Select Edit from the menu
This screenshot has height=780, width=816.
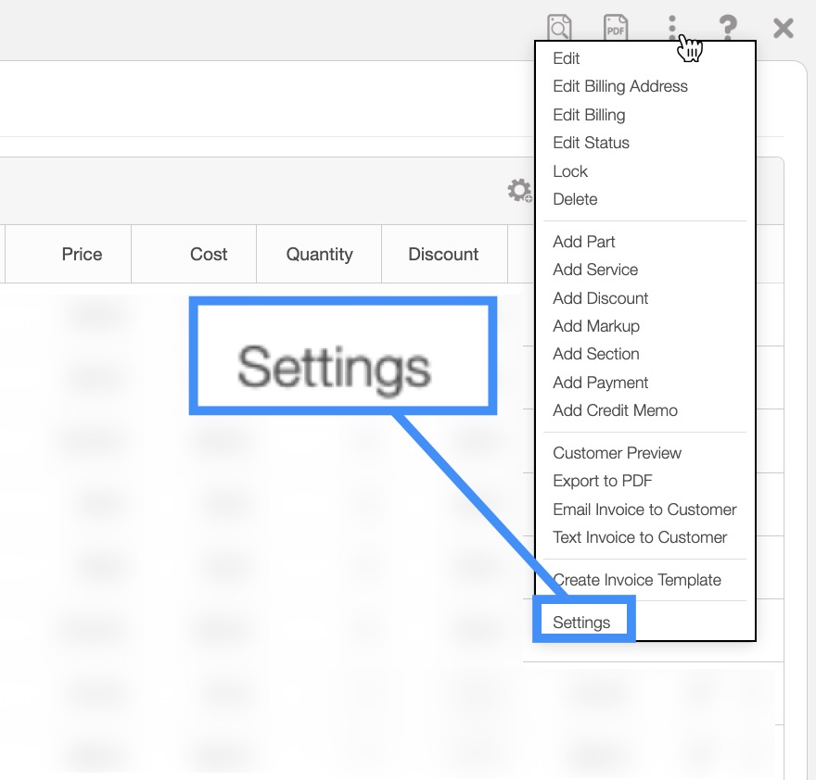(566, 58)
